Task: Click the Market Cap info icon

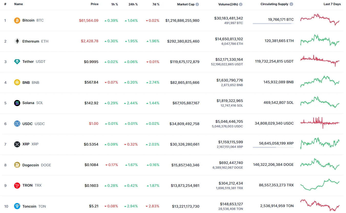Action: pos(197,4)
